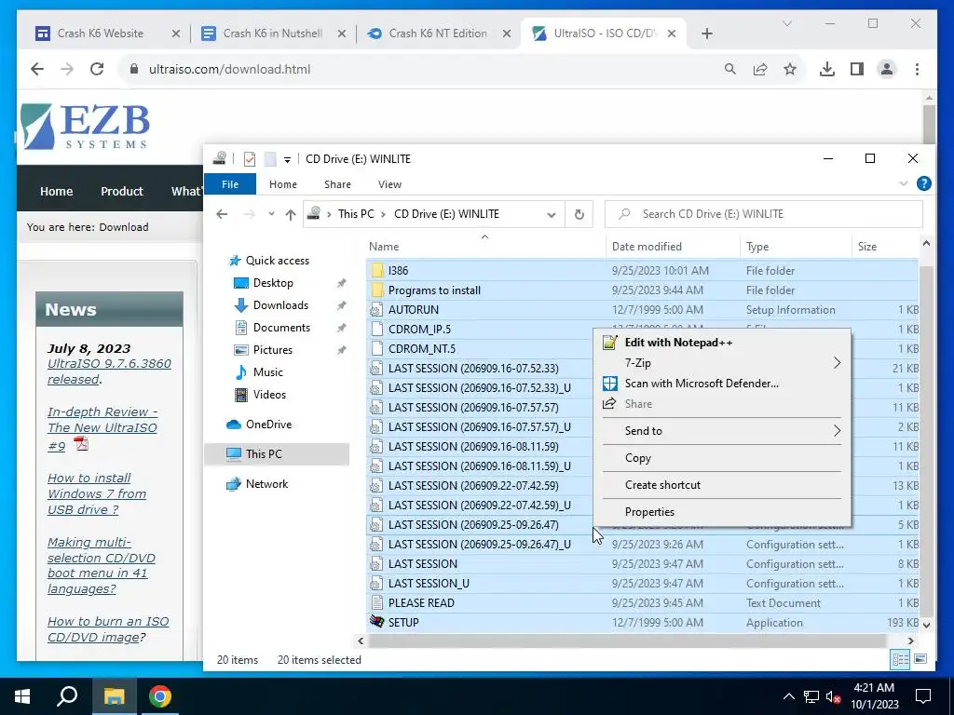Click the Properties quick access toolbar icon
954x715 pixels.
[x=250, y=159]
